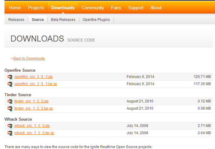Click the 2.64 MB file size
The width and height of the screenshot is (215, 149).
pos(204,133)
